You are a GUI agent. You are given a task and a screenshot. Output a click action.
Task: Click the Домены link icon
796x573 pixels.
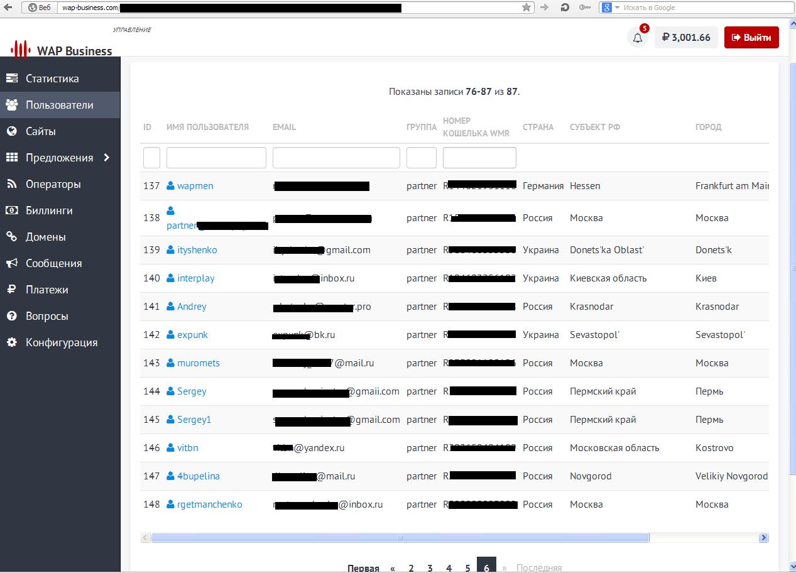(x=11, y=237)
